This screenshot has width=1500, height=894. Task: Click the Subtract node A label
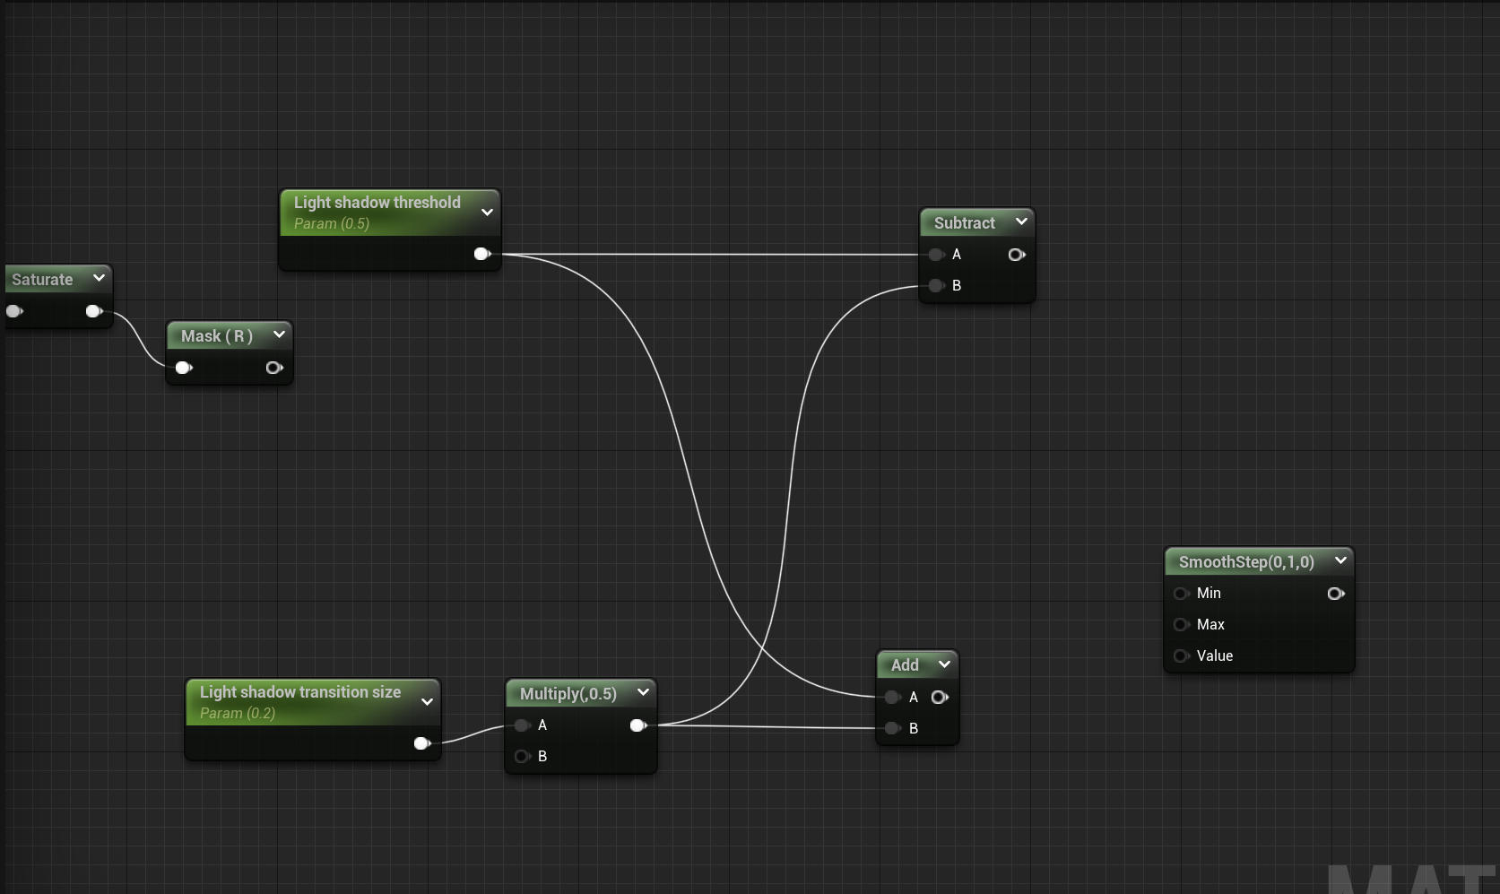click(x=957, y=255)
